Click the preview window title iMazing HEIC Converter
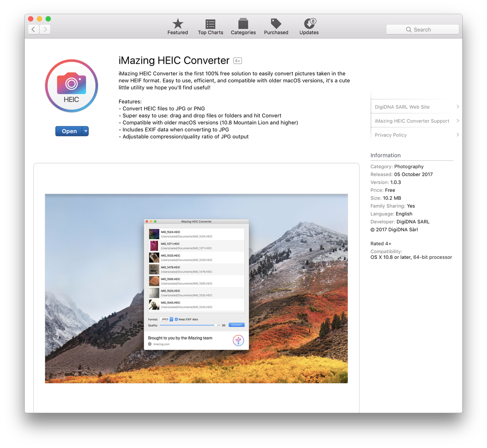This screenshot has width=487, height=448. click(196, 222)
